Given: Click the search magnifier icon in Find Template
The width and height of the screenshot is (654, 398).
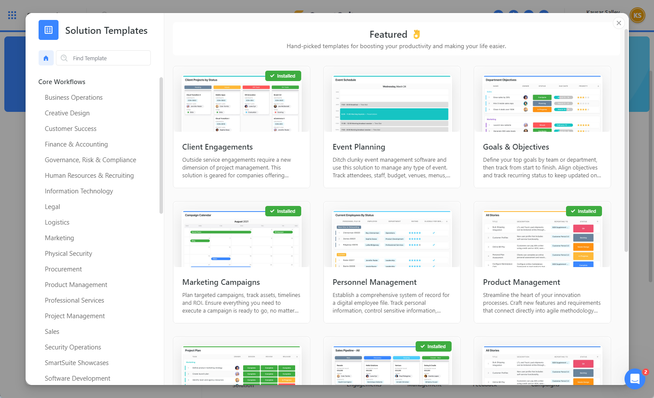Looking at the screenshot, I should (x=64, y=58).
